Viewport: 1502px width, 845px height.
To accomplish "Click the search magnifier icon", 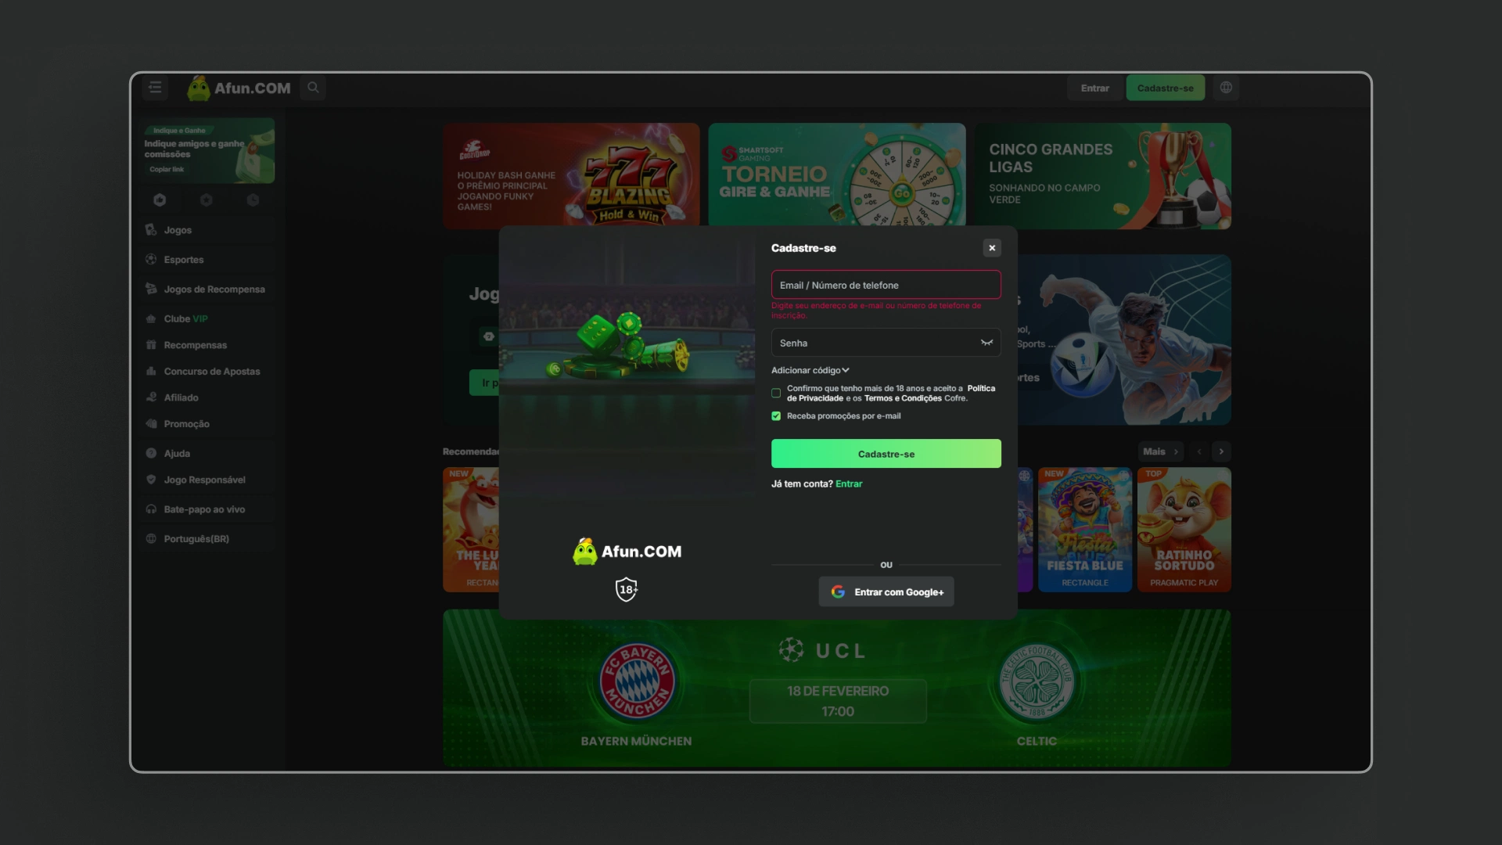I will (313, 88).
